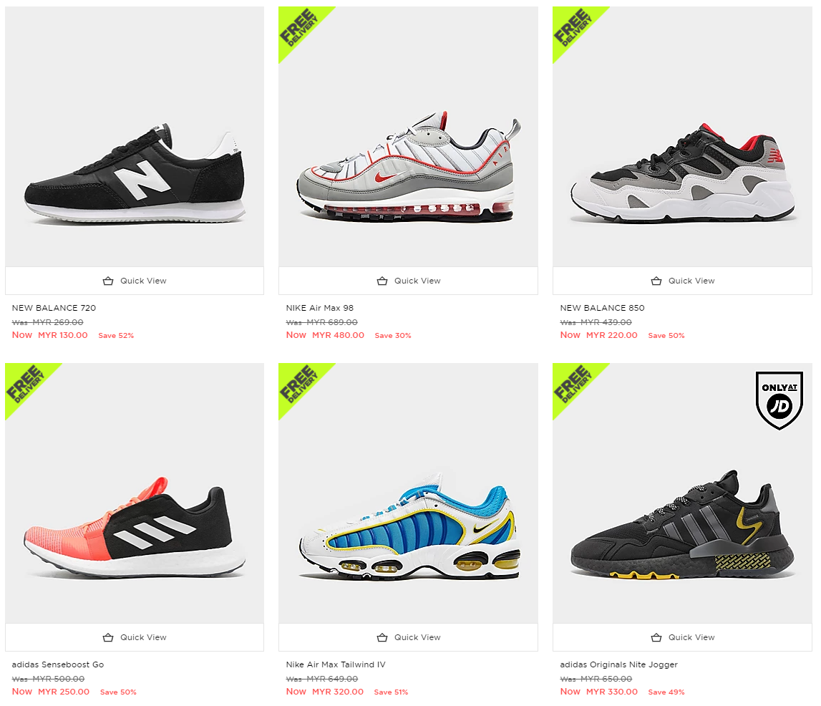Click the Only at JD shield badge
The height and width of the screenshot is (706, 821).
tap(779, 400)
